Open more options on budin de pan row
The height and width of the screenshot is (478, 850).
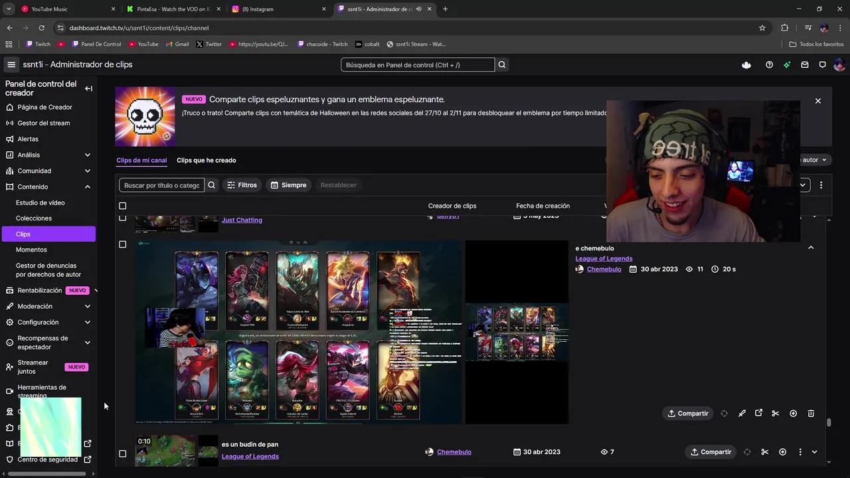click(x=800, y=452)
